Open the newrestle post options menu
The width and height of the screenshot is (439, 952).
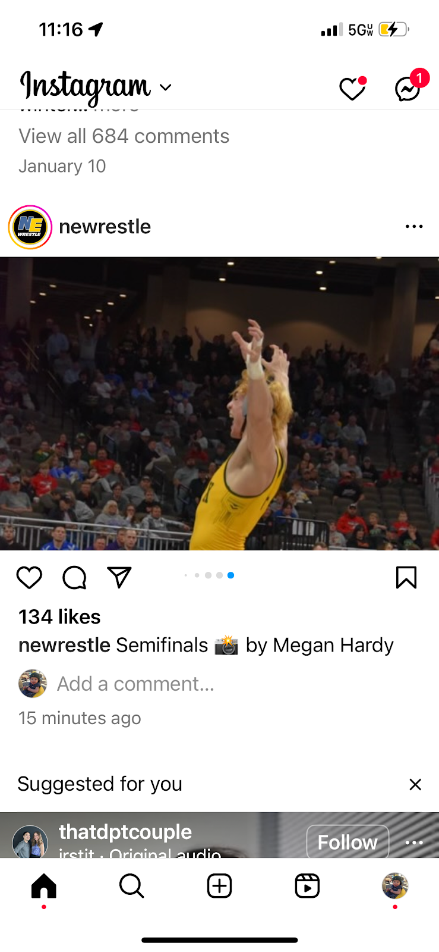tap(414, 227)
